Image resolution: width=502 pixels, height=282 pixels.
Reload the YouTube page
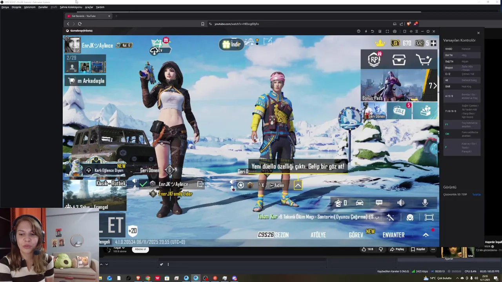click(80, 24)
